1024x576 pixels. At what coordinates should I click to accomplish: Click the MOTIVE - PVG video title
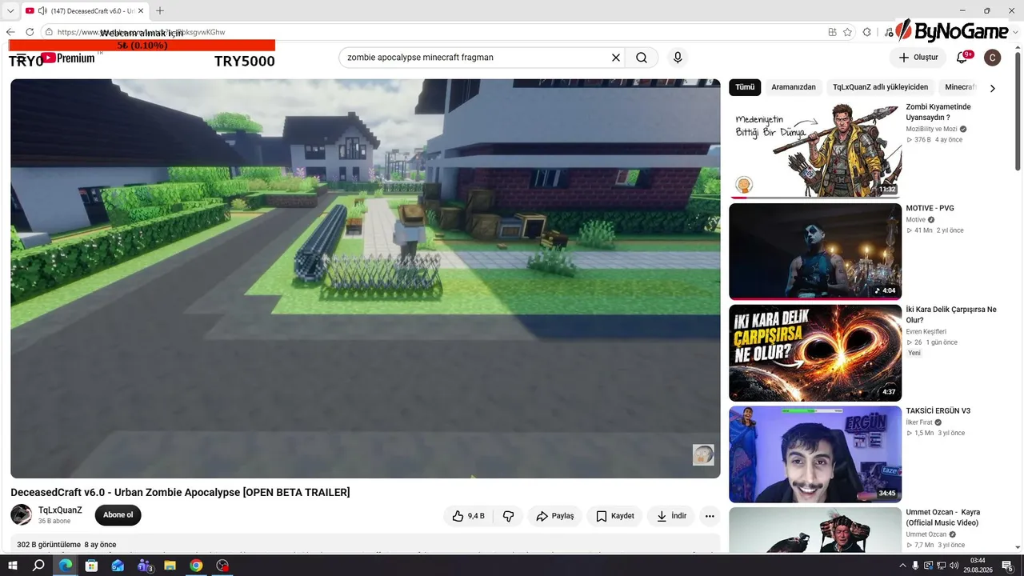930,208
